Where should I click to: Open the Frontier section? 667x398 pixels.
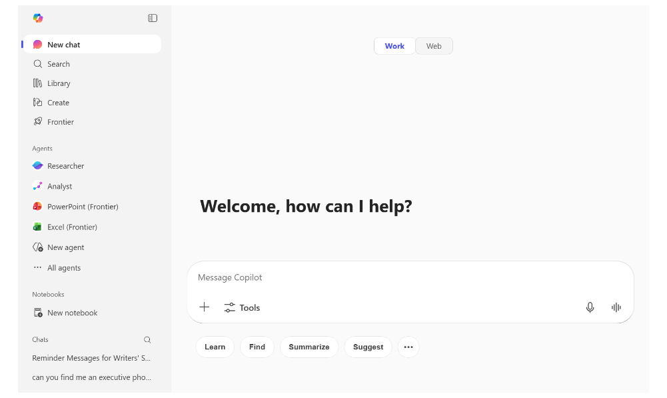61,121
